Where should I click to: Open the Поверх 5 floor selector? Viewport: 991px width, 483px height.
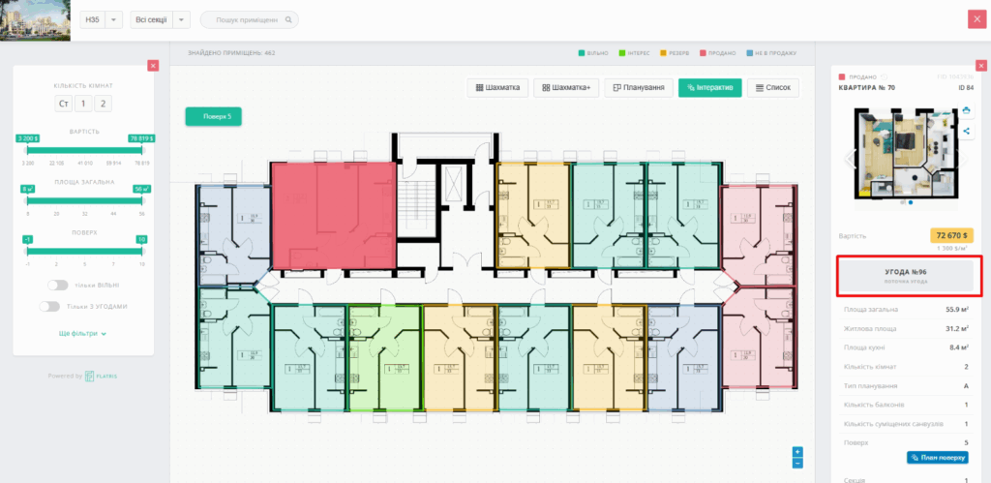point(213,116)
